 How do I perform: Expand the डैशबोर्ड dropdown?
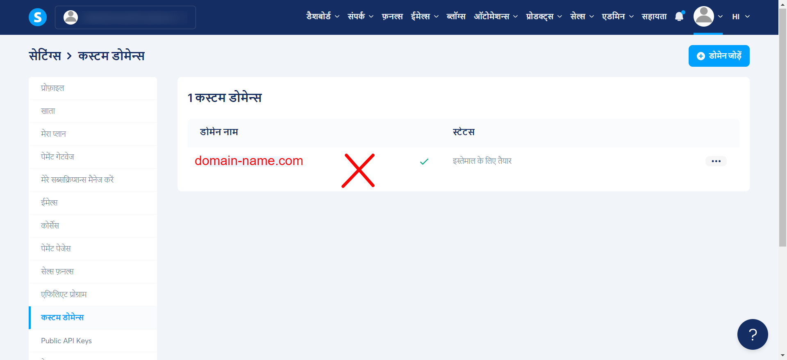323,16
